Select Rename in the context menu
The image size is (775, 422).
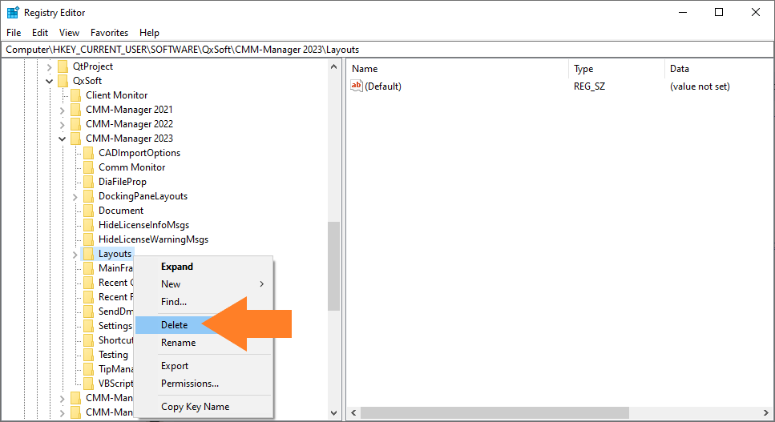[178, 343]
